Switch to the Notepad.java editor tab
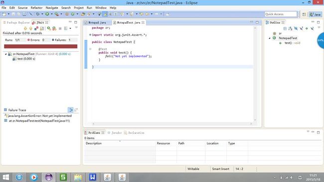This screenshot has width=324, height=182. coord(95,22)
